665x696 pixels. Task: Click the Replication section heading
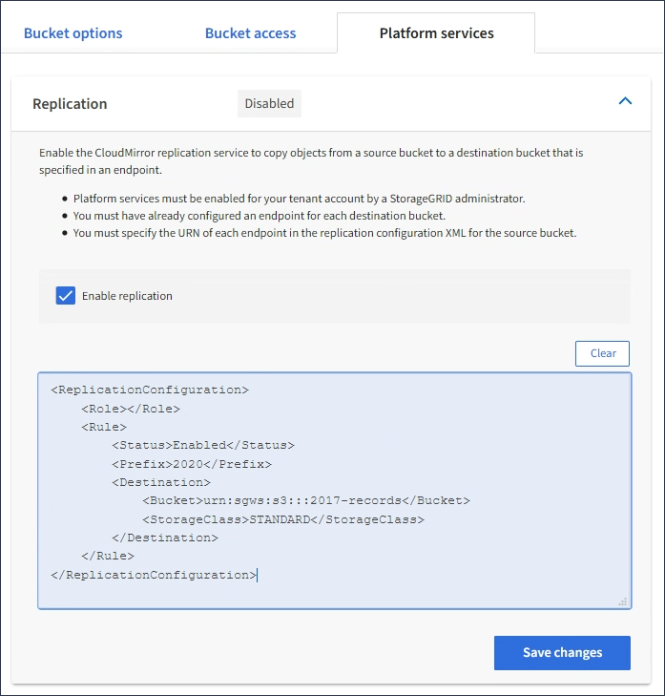click(x=70, y=104)
